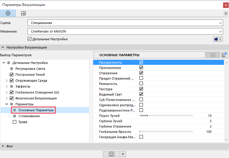The image size is (229, 158).
Task: Click the camera render button
Action: point(112,154)
